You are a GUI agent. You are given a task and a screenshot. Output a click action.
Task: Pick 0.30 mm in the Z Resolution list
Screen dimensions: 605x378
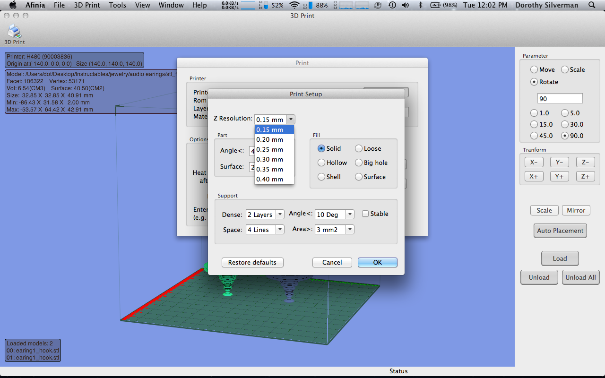pos(274,159)
